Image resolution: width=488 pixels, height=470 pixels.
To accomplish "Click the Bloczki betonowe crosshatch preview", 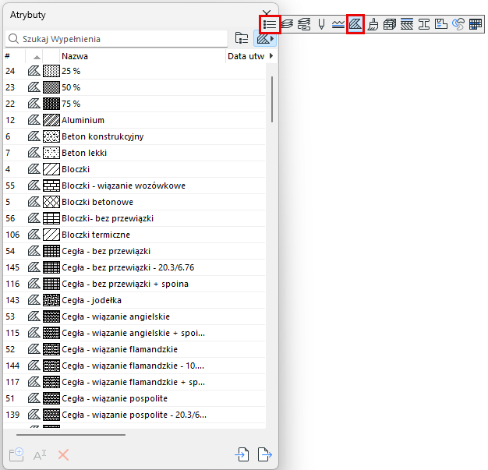I will click(51, 202).
